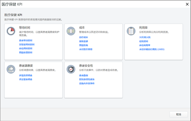Open the 未付医疗费用 link

coord(86,49)
